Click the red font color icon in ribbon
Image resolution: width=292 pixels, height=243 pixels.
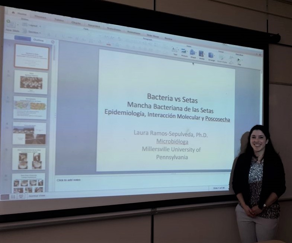pyautogui.click(x=109, y=44)
